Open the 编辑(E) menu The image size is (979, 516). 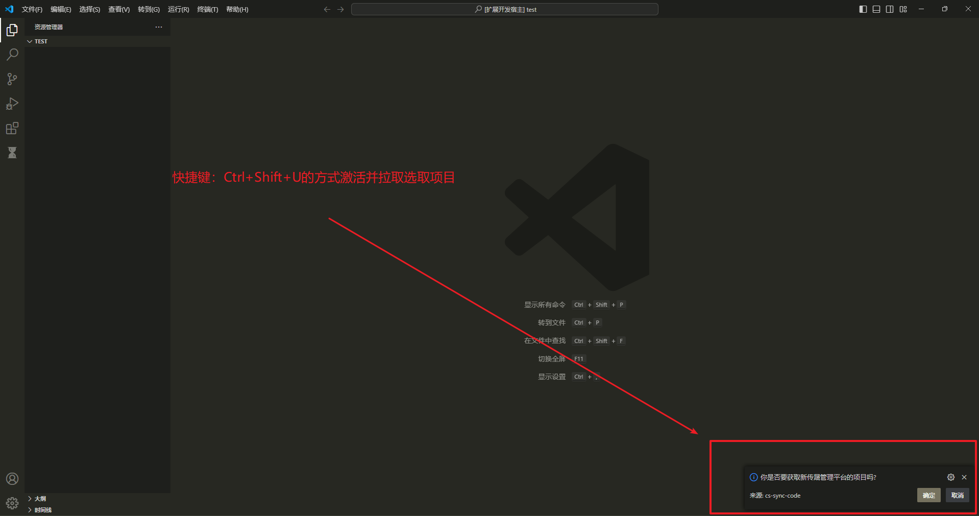tap(61, 9)
